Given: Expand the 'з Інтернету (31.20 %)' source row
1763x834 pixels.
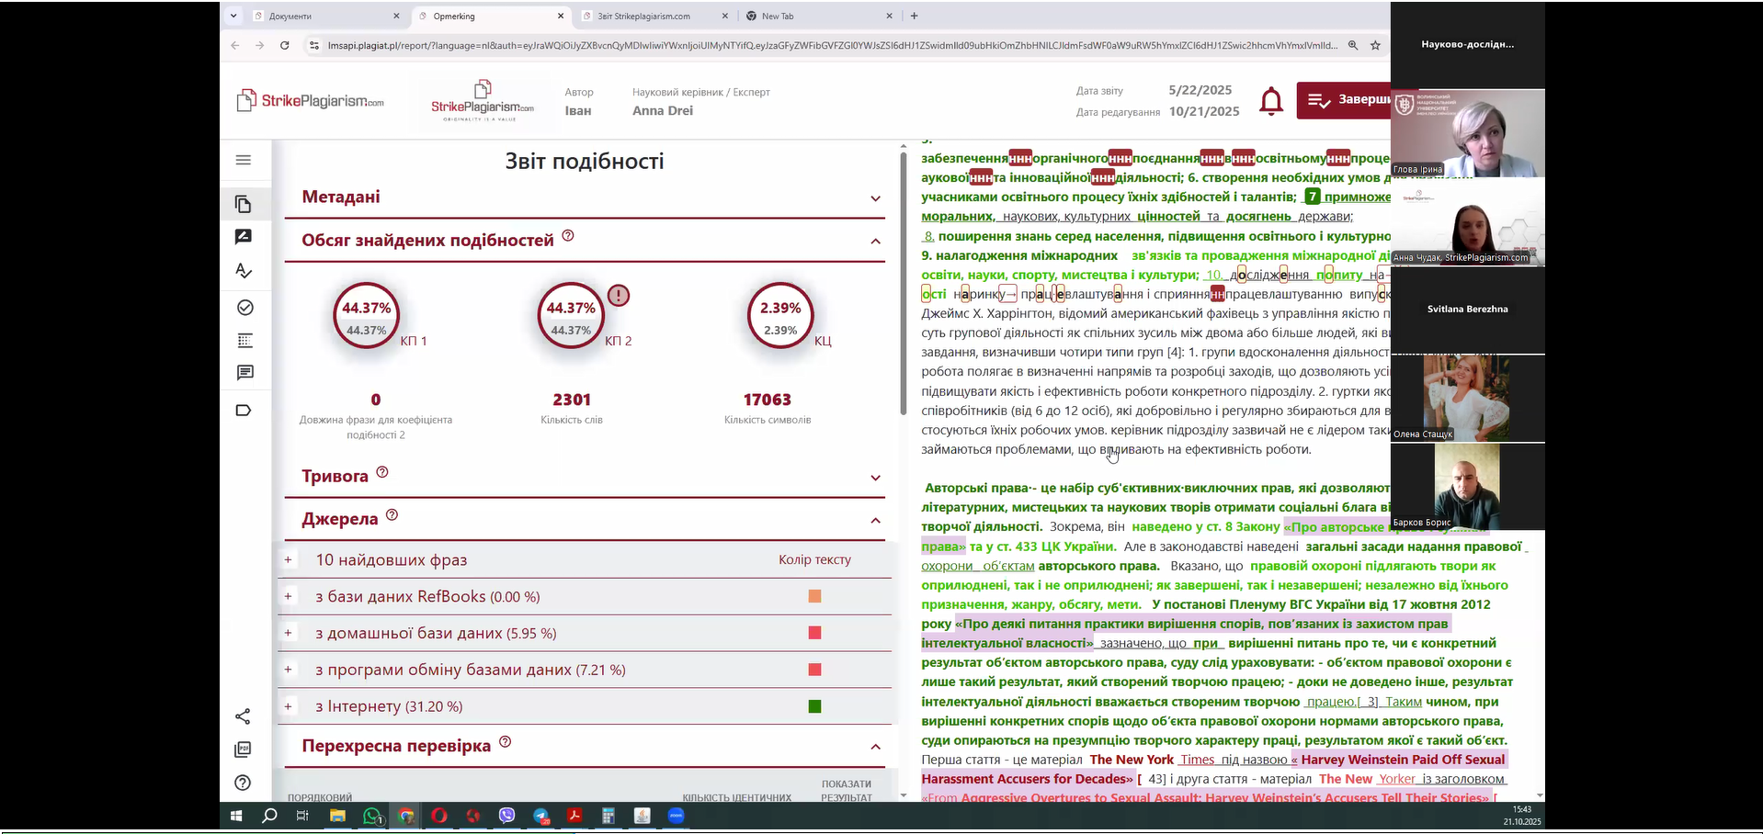Looking at the screenshot, I should click(289, 706).
